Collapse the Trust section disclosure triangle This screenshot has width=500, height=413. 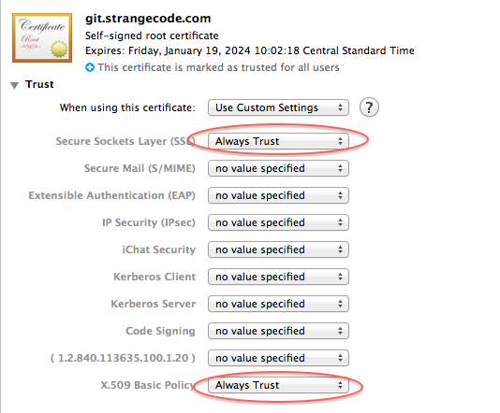coord(14,85)
